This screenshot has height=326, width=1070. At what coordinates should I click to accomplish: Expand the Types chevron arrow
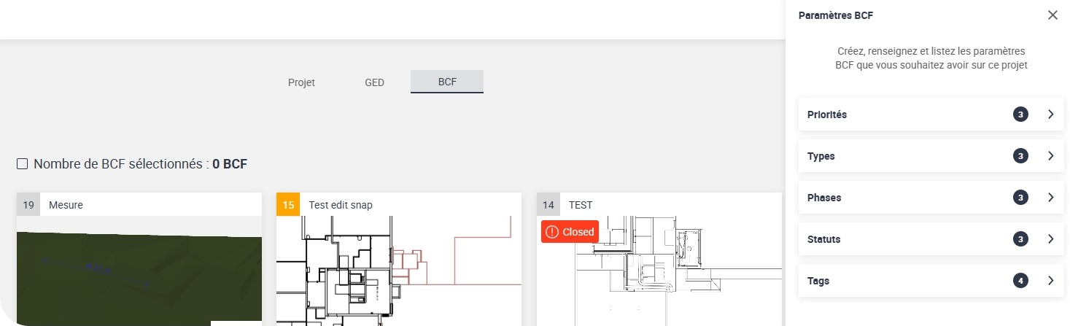[x=1050, y=156]
